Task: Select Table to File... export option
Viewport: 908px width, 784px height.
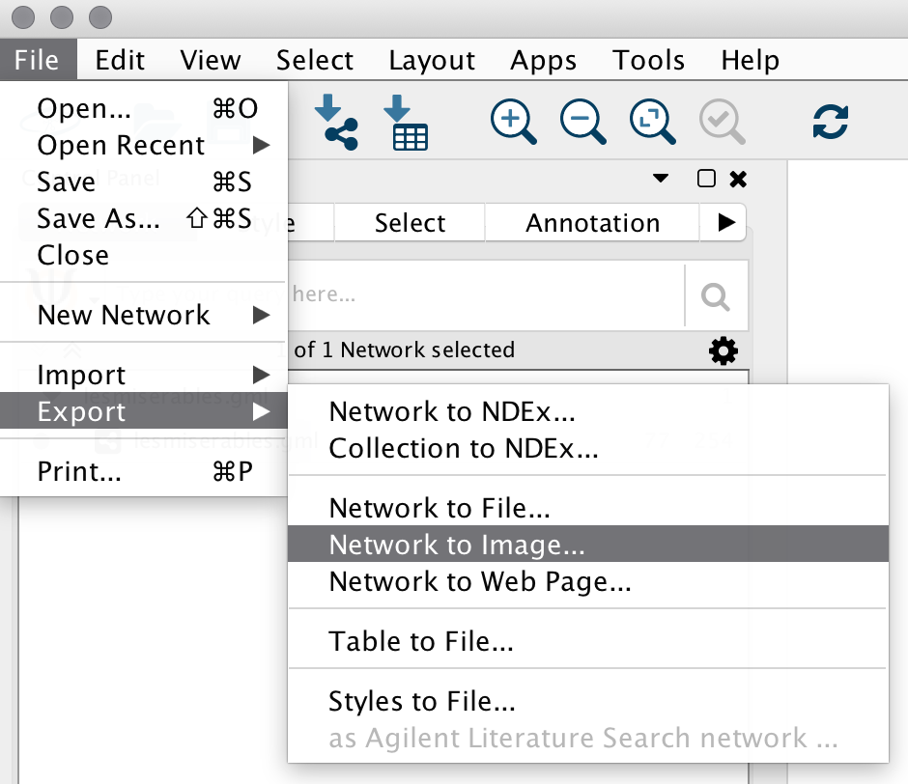Action: pos(588,641)
